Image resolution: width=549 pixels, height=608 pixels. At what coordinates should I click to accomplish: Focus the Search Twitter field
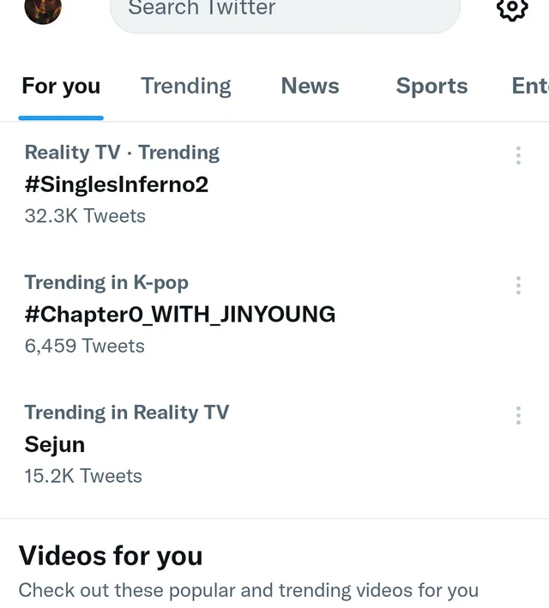pos(285,10)
